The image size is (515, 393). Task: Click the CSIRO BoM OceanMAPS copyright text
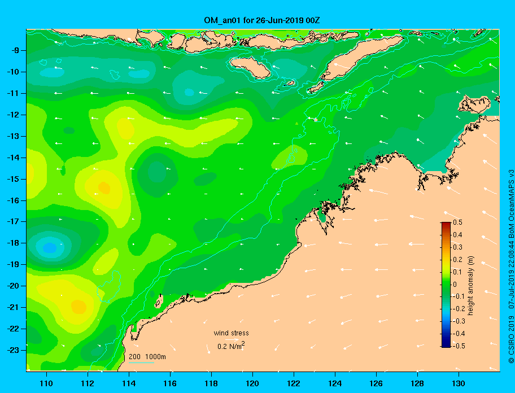point(510,266)
